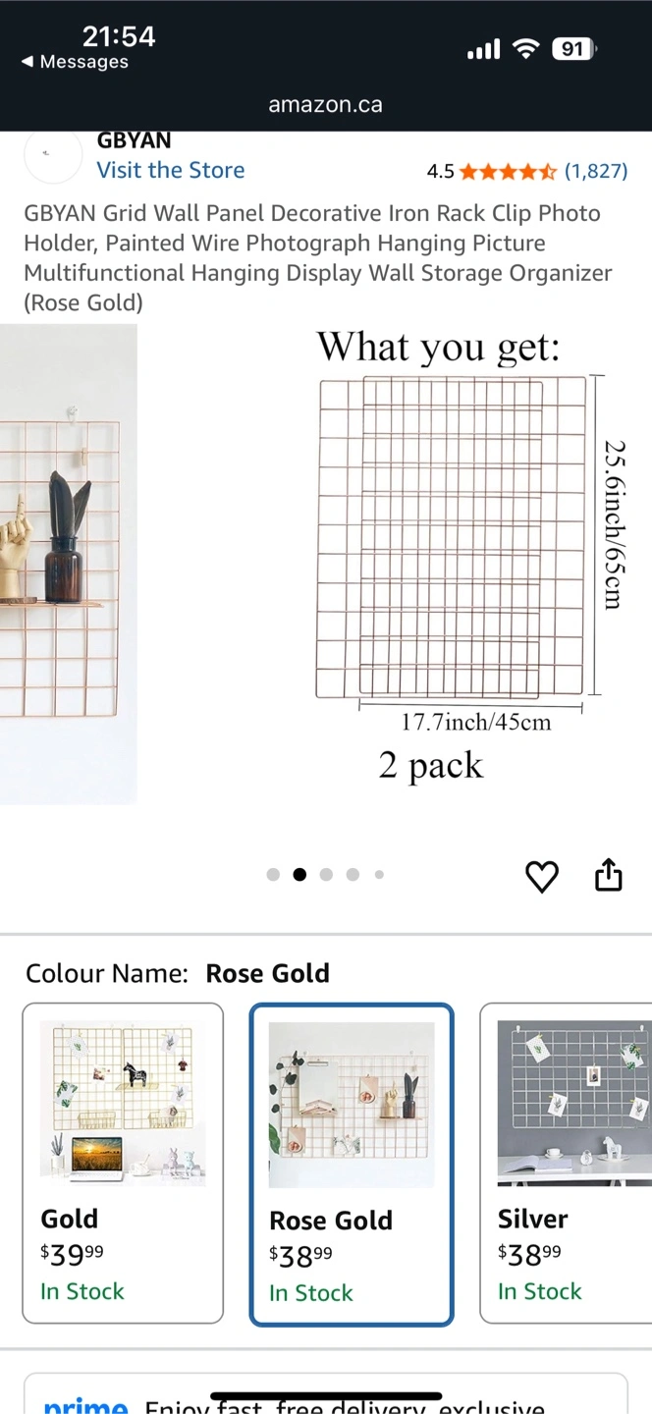Tap the 4.5 rating number
The width and height of the screenshot is (652, 1414).
(x=440, y=172)
